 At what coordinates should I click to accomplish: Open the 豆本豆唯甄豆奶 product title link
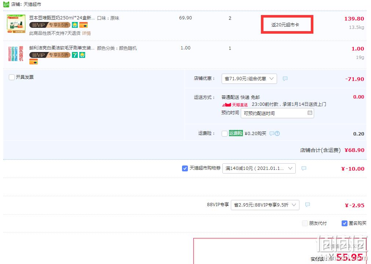click(62, 18)
